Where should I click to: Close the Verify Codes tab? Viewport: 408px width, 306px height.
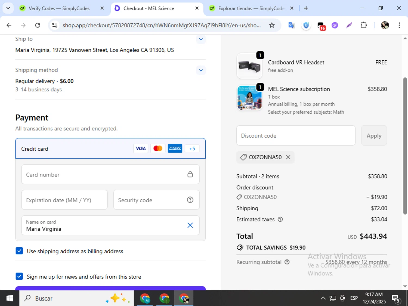102,8
